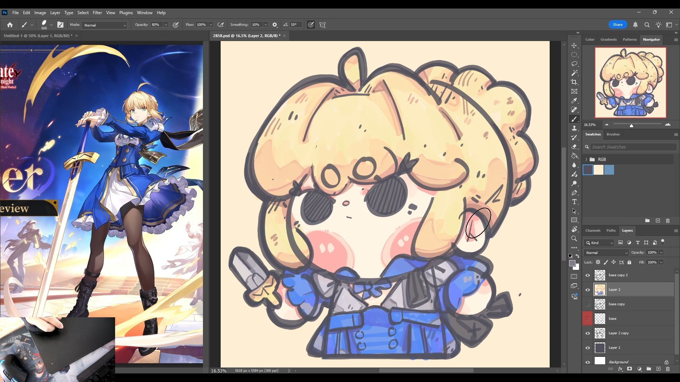
Task: Open the Filter menu
Action: click(x=97, y=13)
